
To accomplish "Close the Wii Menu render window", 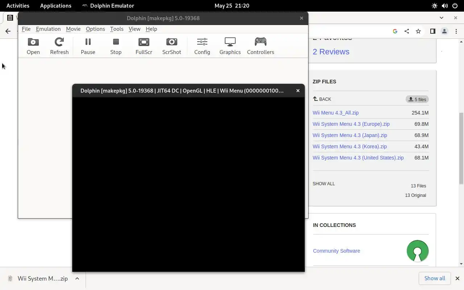I will pos(298,91).
